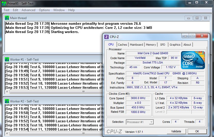This screenshot has width=214, height=137.
Task: Click the OK button in CPU-Z
Action: coord(197,131)
